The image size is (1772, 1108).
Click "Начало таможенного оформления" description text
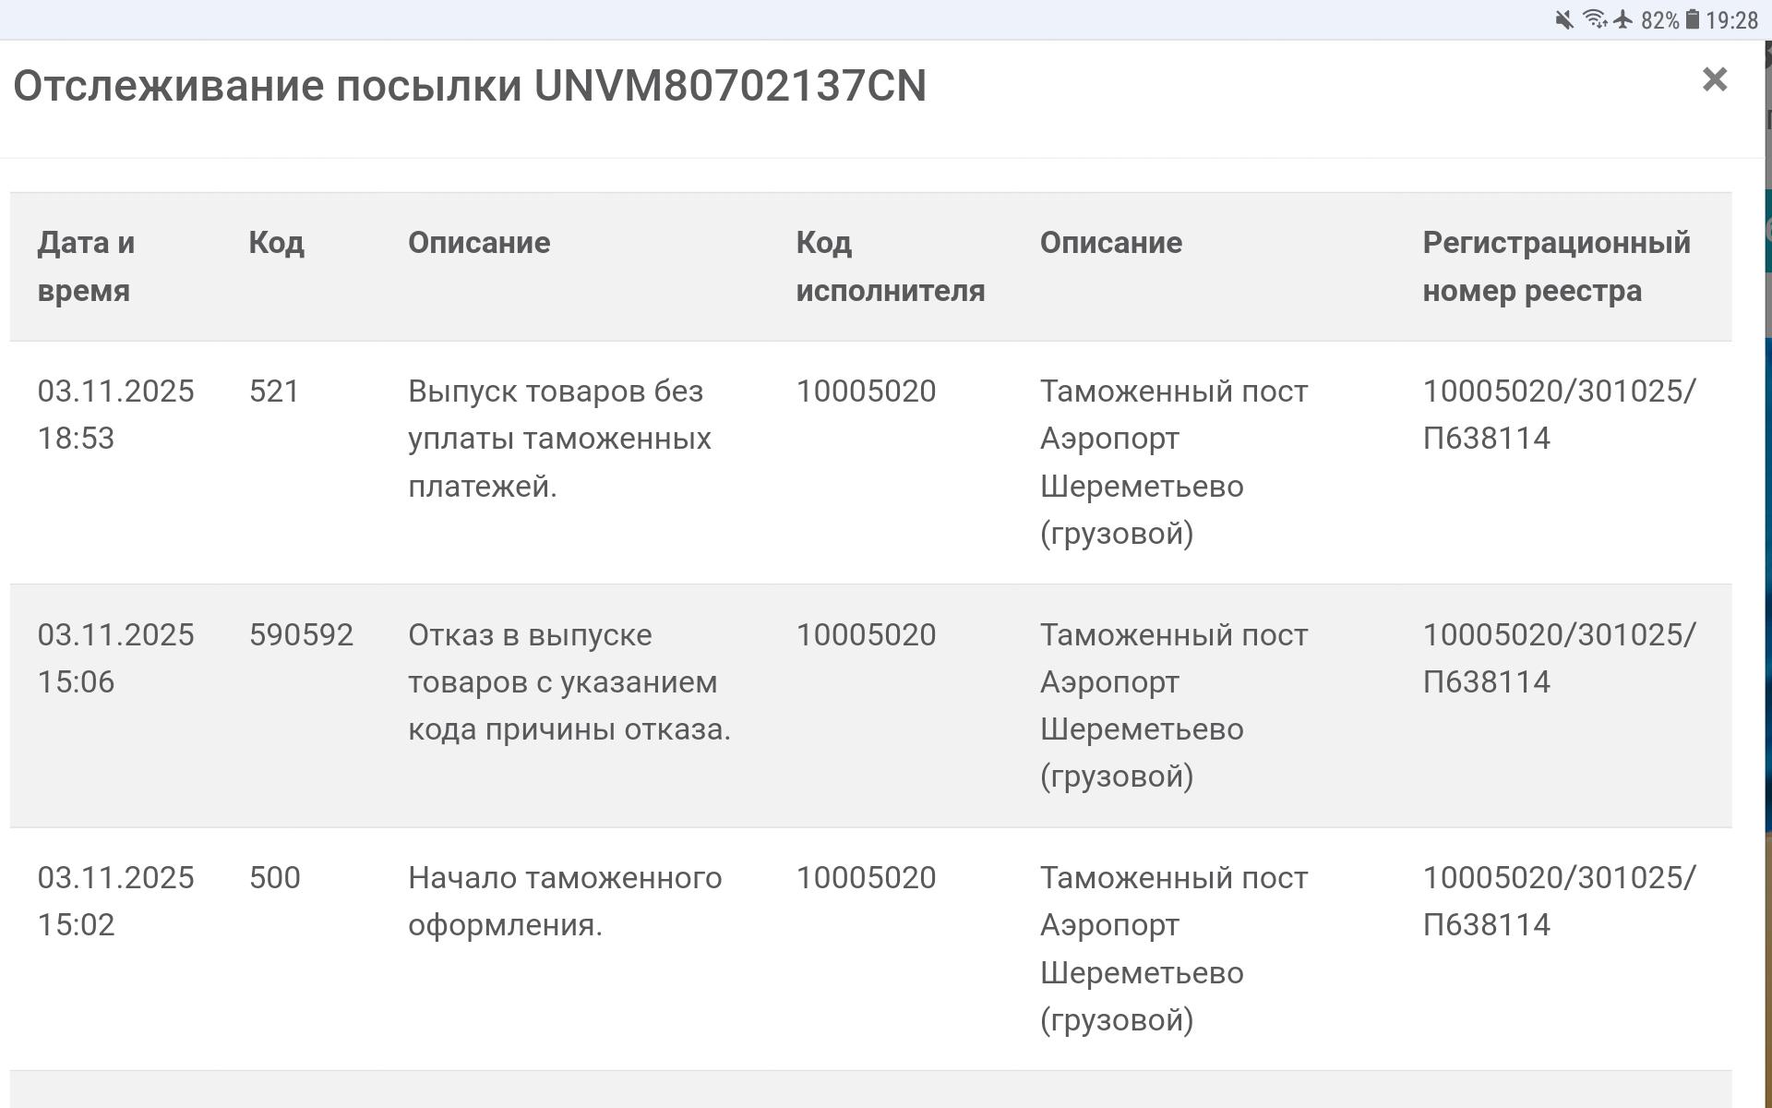(564, 901)
